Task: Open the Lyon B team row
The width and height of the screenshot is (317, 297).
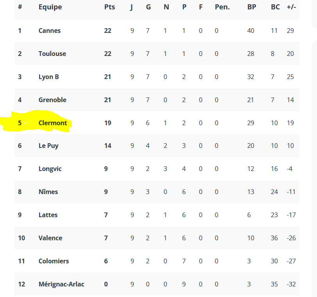Action: coord(157,77)
